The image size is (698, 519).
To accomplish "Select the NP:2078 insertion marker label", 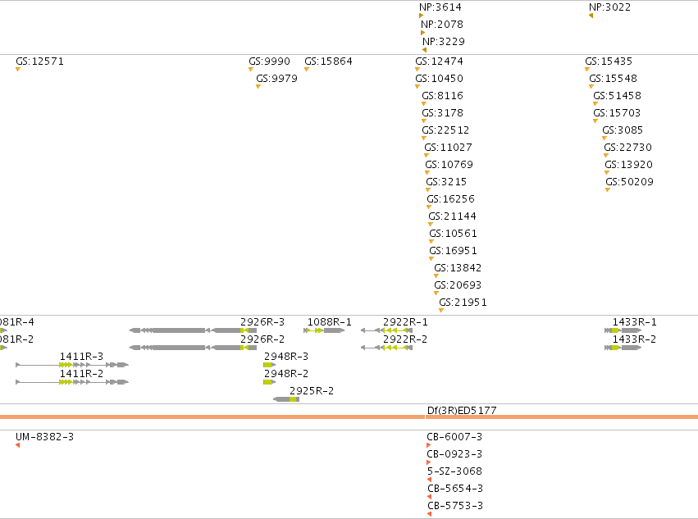I will coord(442,25).
